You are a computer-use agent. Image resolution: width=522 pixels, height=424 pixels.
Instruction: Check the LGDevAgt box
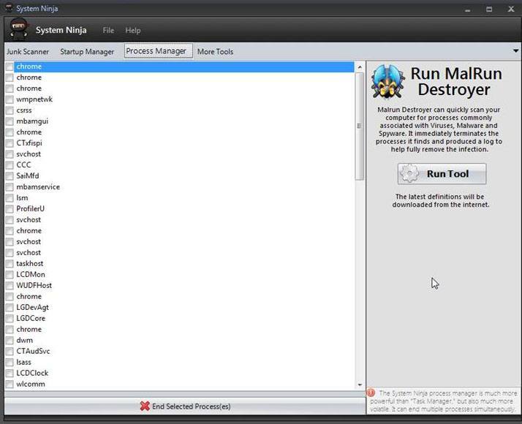(10, 308)
